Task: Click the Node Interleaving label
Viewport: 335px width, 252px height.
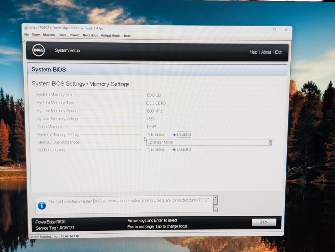Action: point(52,150)
